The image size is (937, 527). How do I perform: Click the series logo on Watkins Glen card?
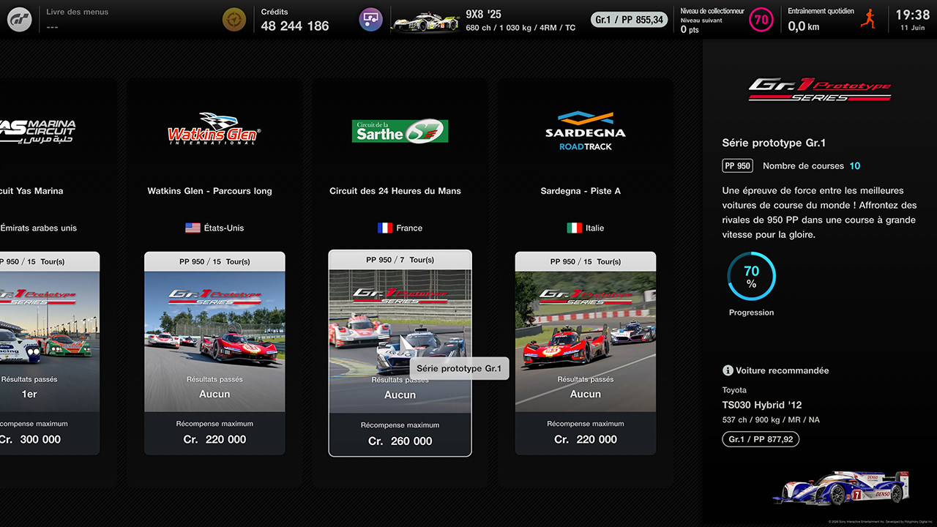coord(214,296)
